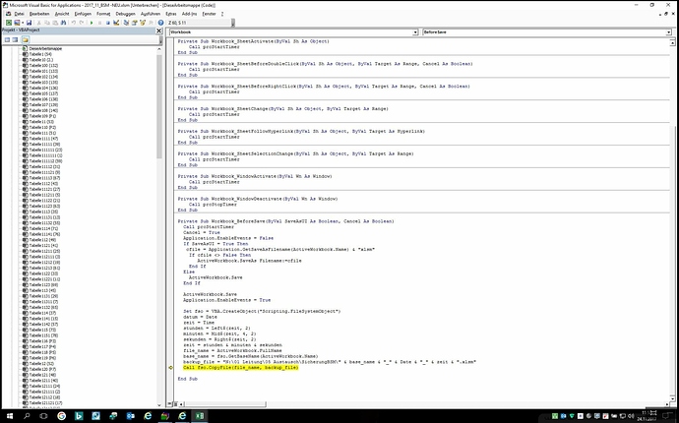Click the Paste icon in the toolbar
Screen dimensions: 679x423
[55, 23]
